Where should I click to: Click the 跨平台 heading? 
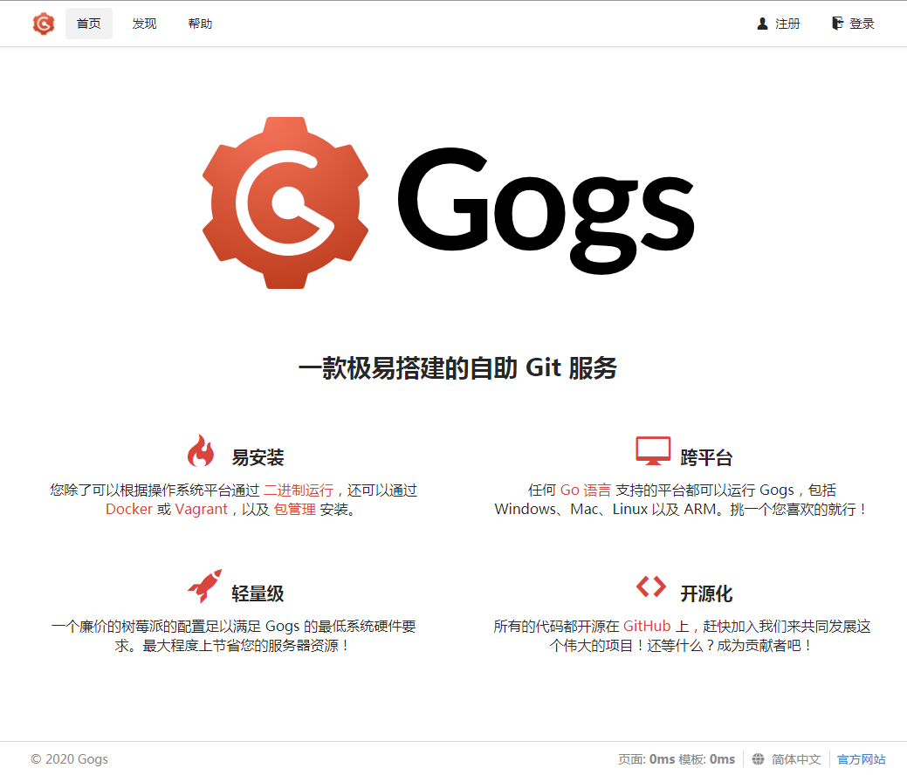[x=706, y=457]
